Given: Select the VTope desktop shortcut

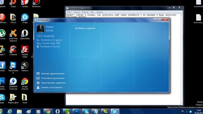Looking at the screenshot, I should pos(25,18).
